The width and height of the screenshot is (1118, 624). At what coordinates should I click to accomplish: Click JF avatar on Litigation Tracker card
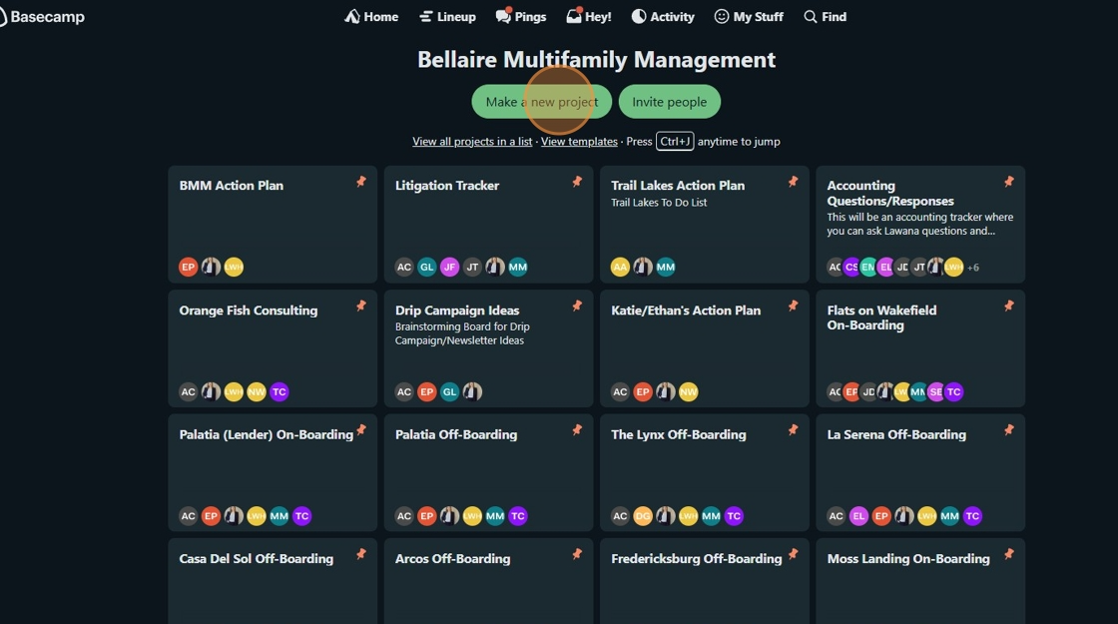click(x=449, y=267)
